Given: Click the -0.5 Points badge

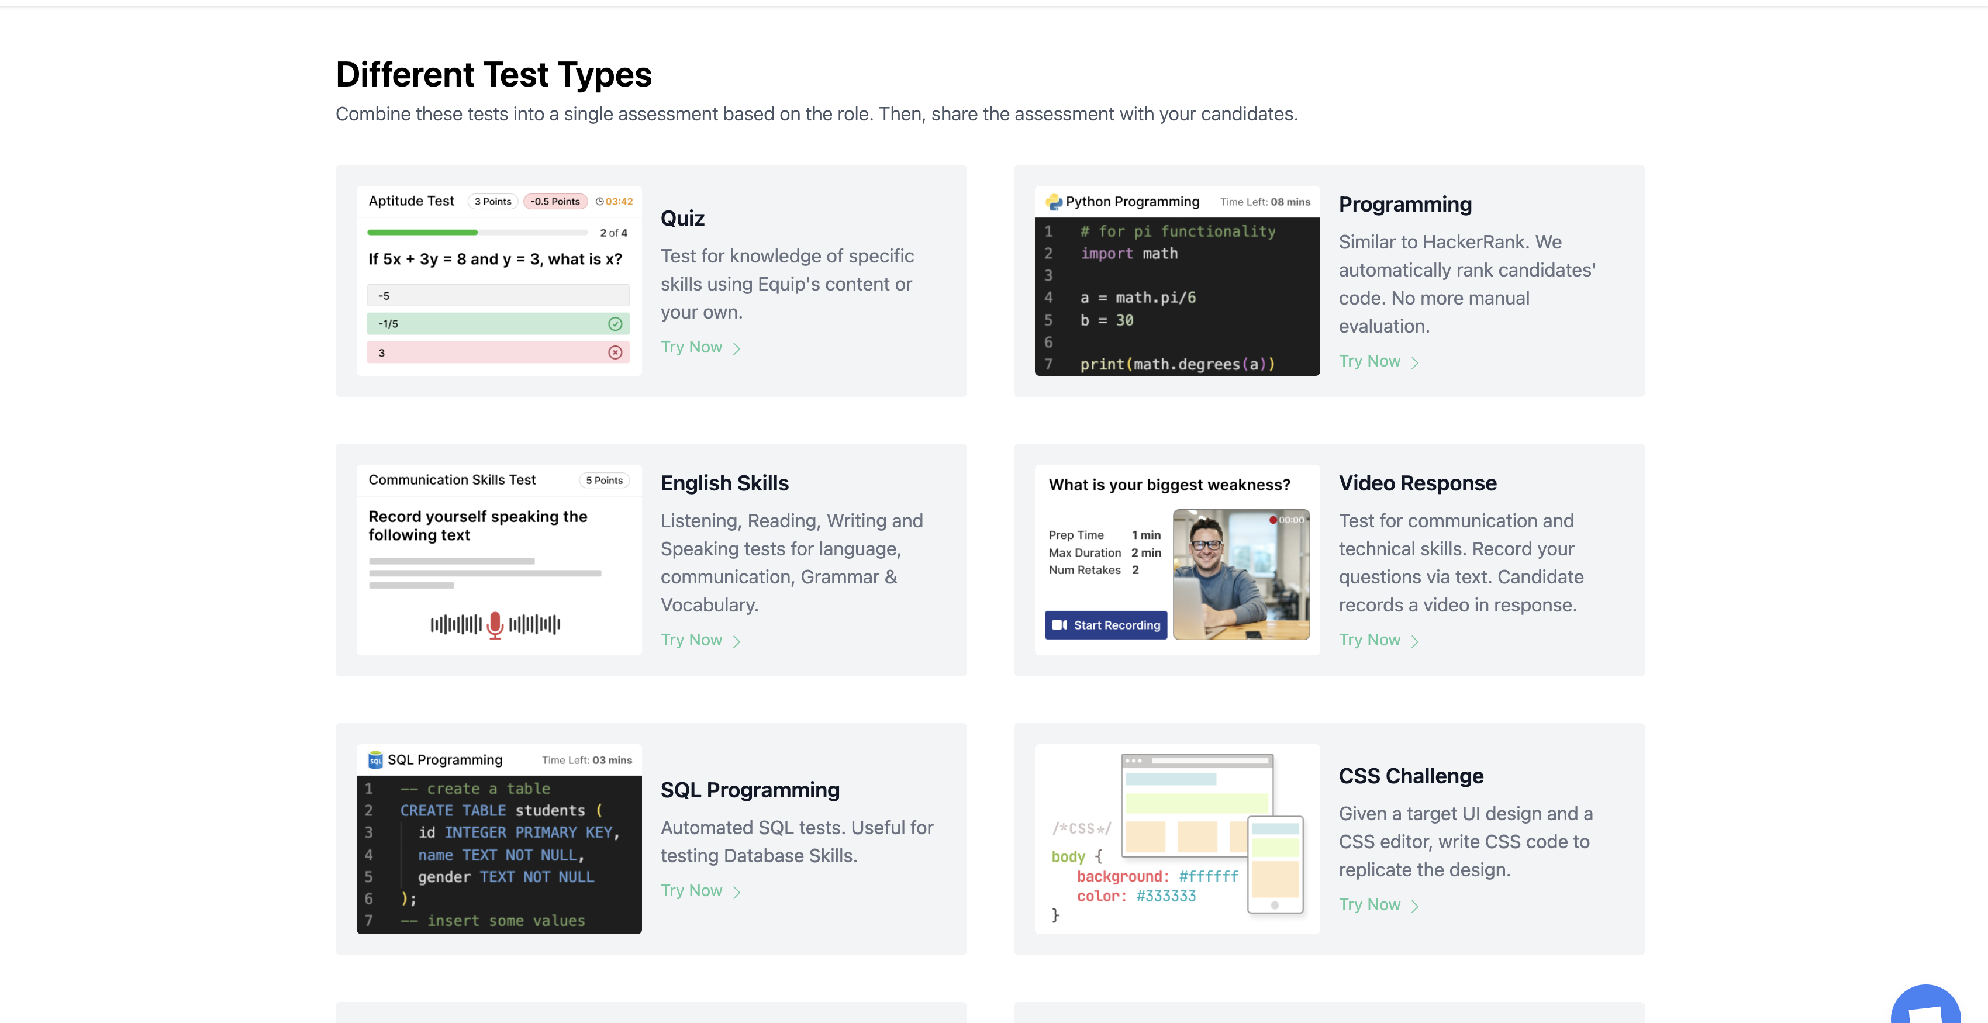Looking at the screenshot, I should (555, 201).
